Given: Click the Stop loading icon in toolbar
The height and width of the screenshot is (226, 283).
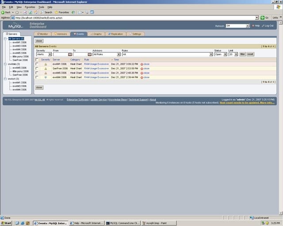Looking at the screenshot, I should pos(25,12).
